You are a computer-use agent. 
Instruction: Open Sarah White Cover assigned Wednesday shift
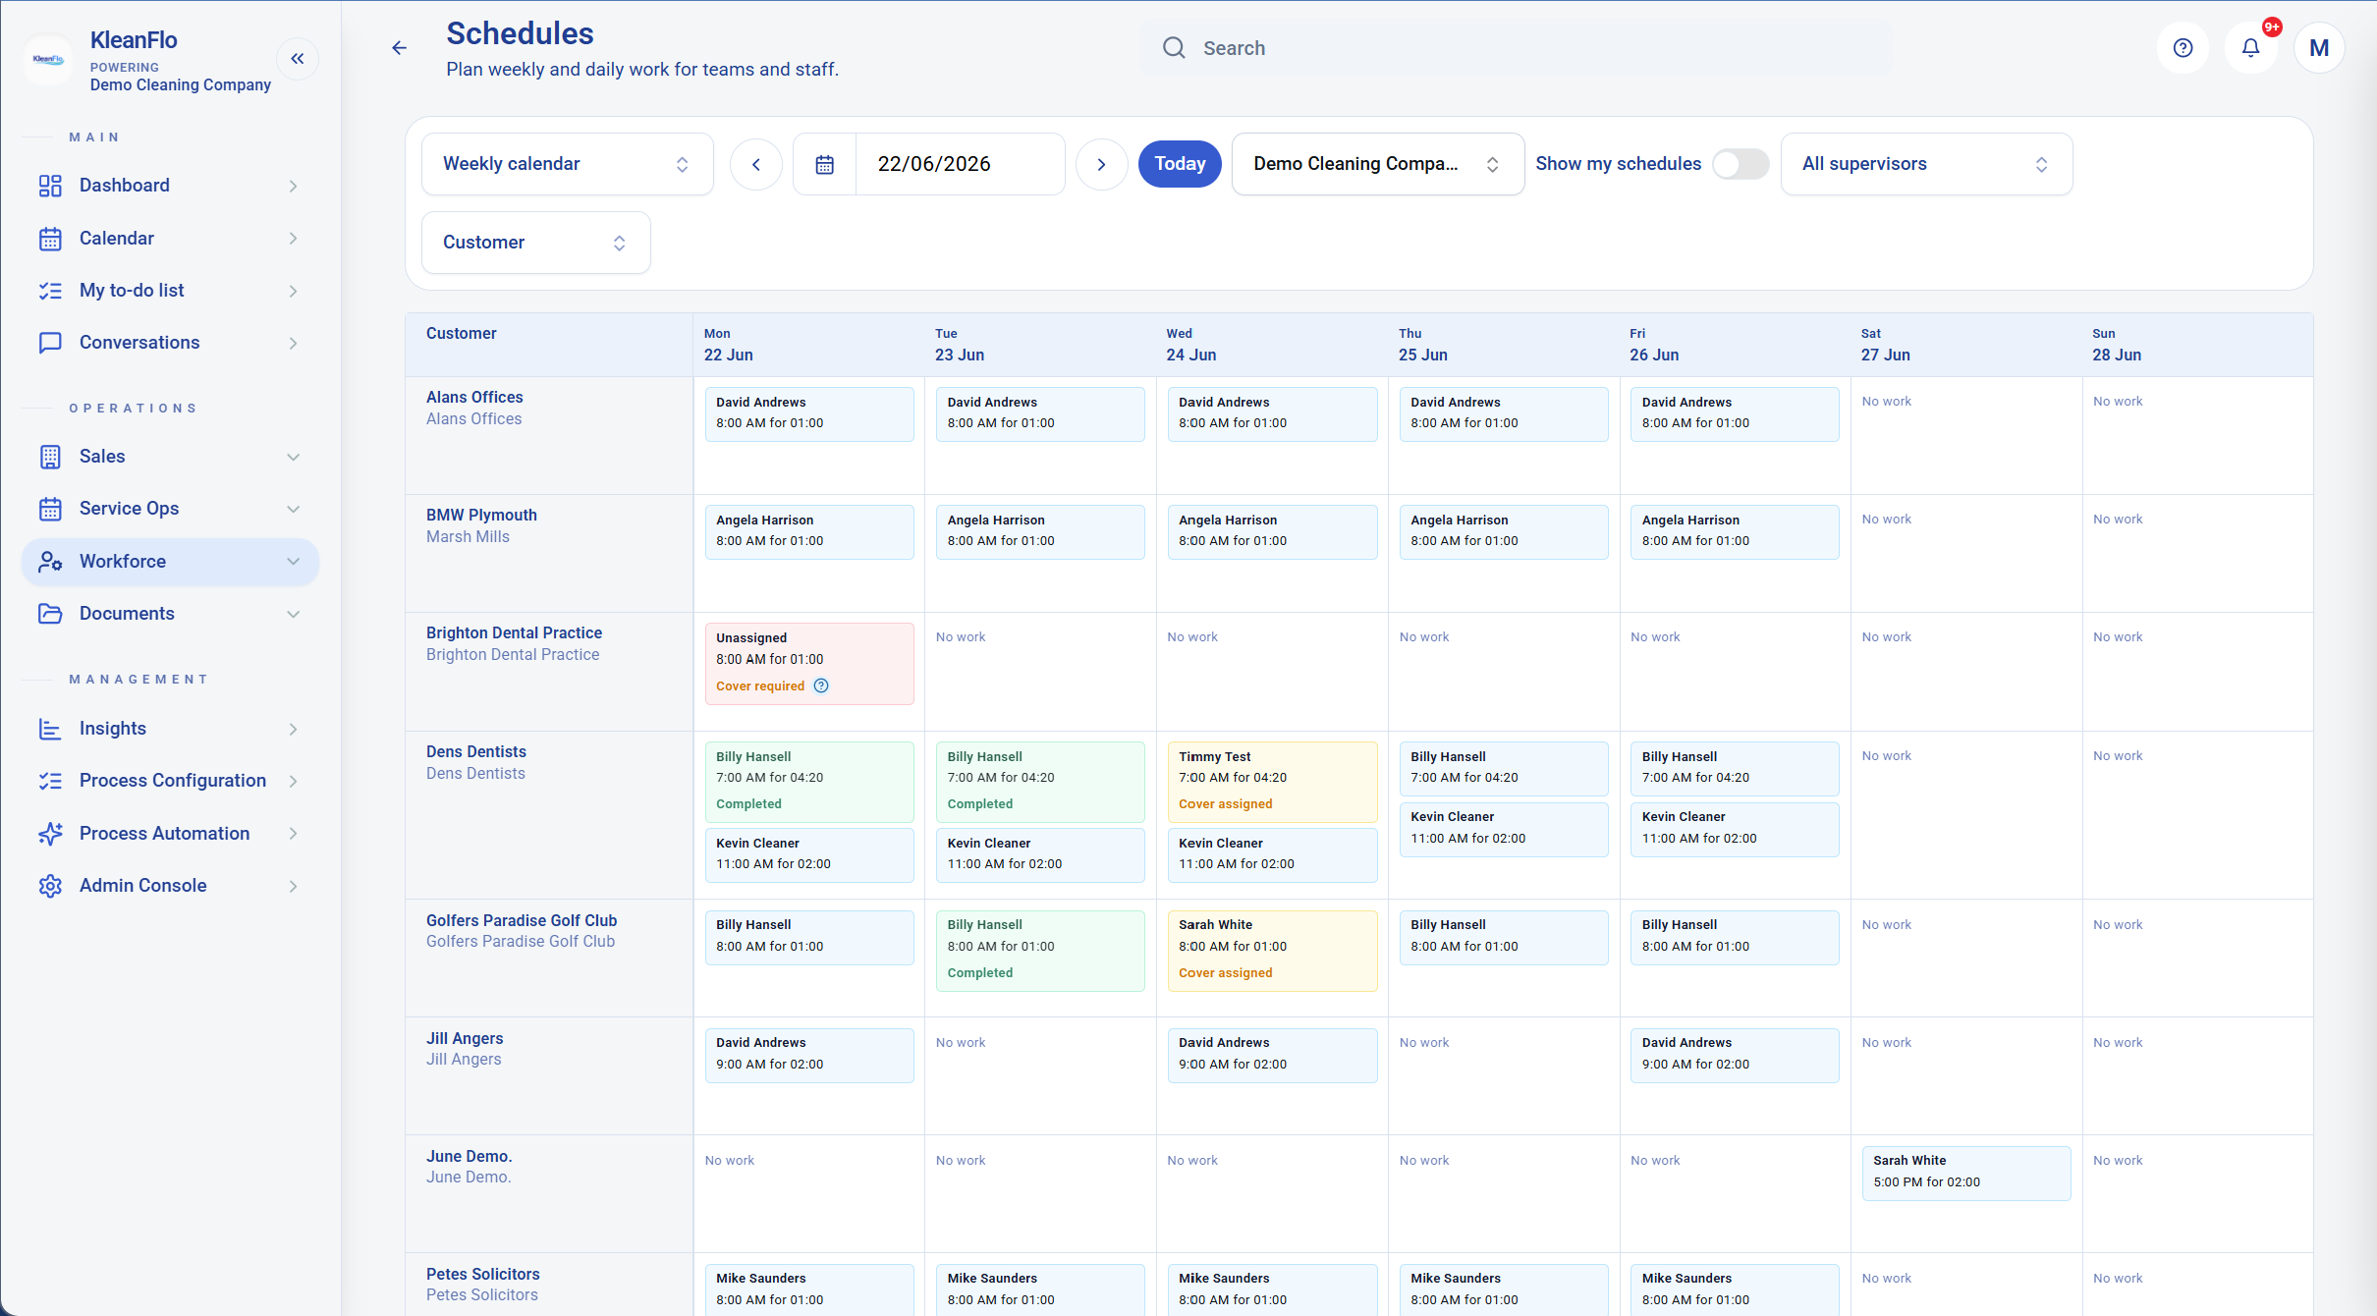point(1272,951)
